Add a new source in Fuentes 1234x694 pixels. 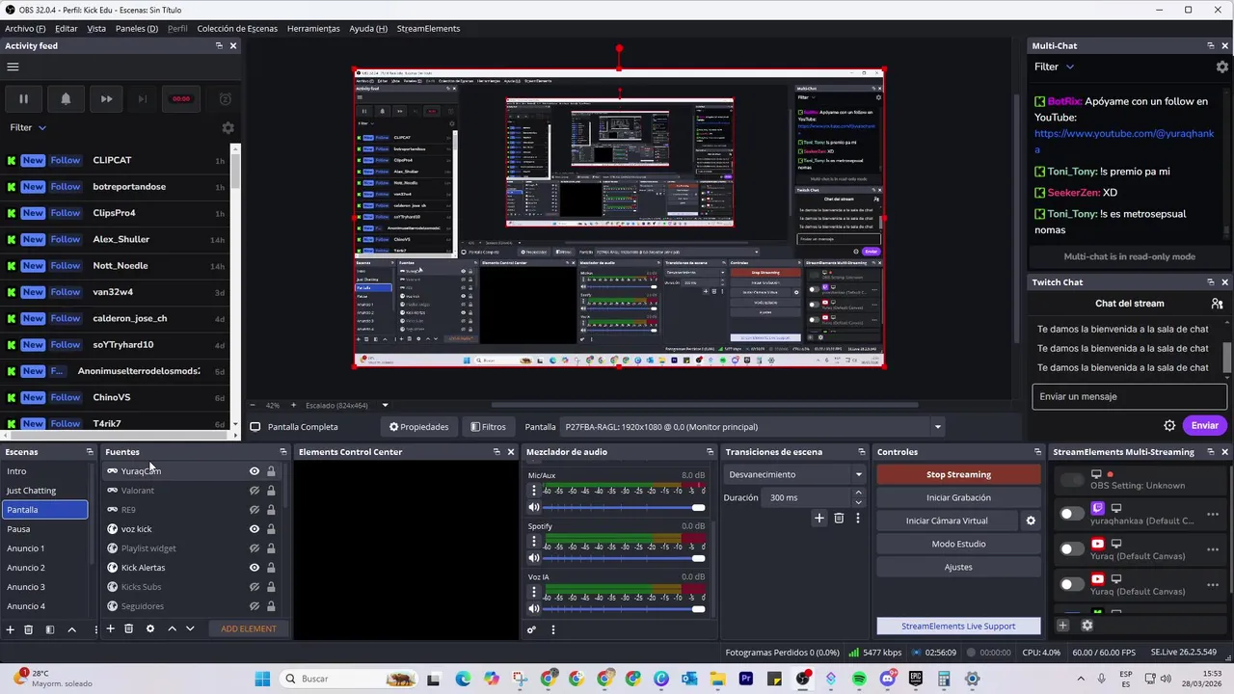(x=110, y=628)
